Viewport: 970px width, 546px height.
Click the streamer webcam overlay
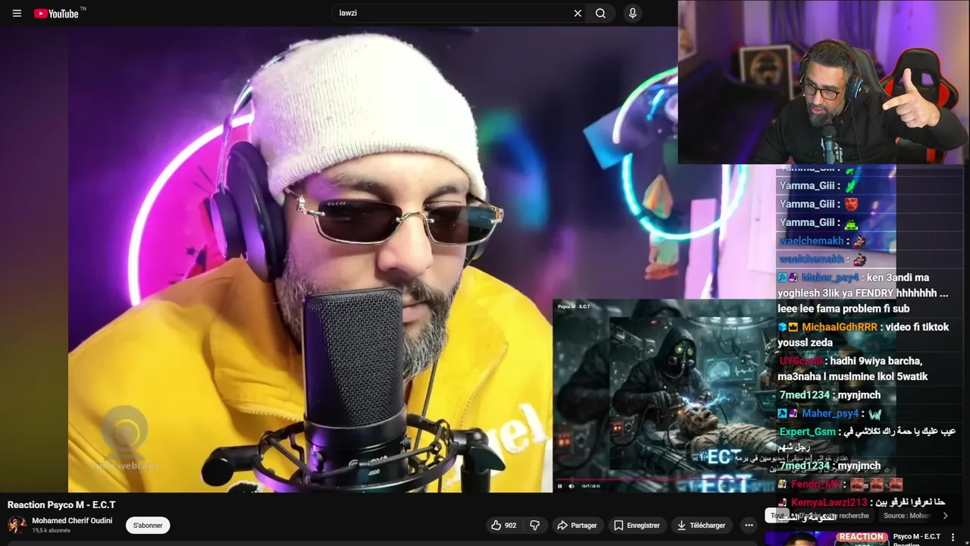(824, 82)
